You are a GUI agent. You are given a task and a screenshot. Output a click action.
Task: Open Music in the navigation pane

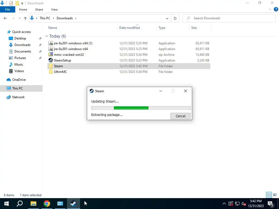19,64
